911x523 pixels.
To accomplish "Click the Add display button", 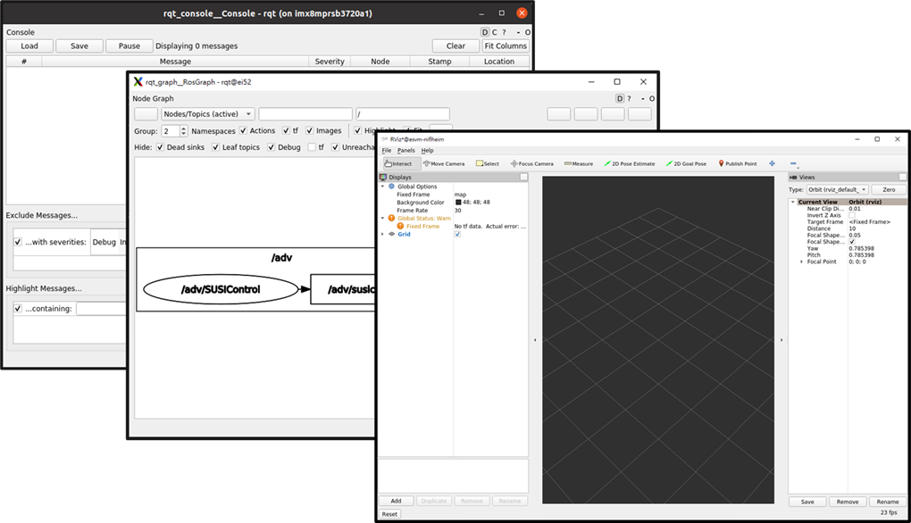I will (396, 502).
